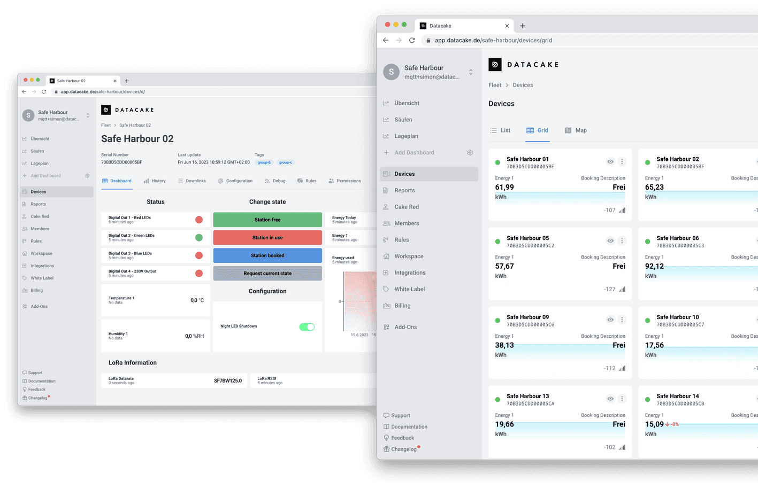Toggle visibility eye on Safe Harbour 09 card

click(x=610, y=320)
